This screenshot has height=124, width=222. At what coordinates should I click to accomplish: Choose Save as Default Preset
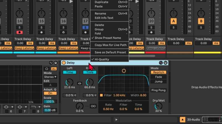(x=110, y=52)
